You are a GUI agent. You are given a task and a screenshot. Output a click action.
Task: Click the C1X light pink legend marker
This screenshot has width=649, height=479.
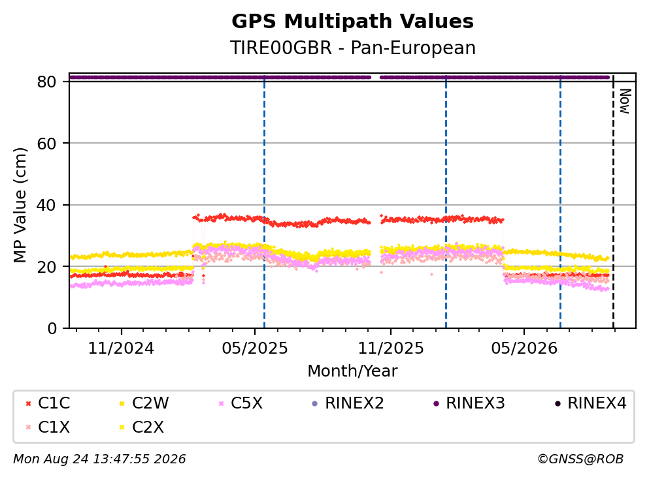pyautogui.click(x=28, y=427)
